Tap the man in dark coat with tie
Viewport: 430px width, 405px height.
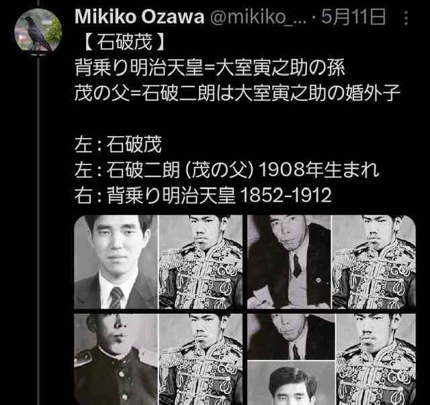point(289,262)
